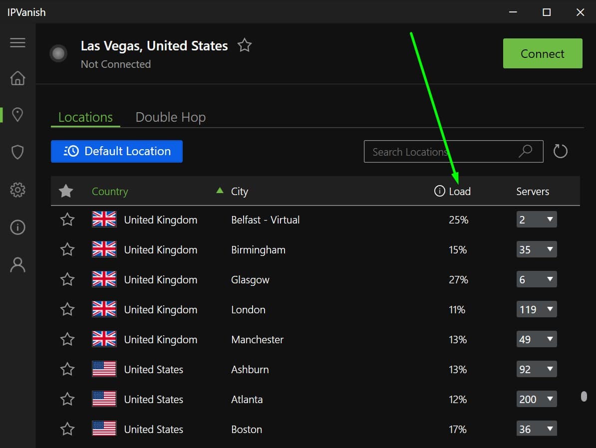Minimize the IPVanish window
This screenshot has height=448, width=596.
tap(513, 12)
